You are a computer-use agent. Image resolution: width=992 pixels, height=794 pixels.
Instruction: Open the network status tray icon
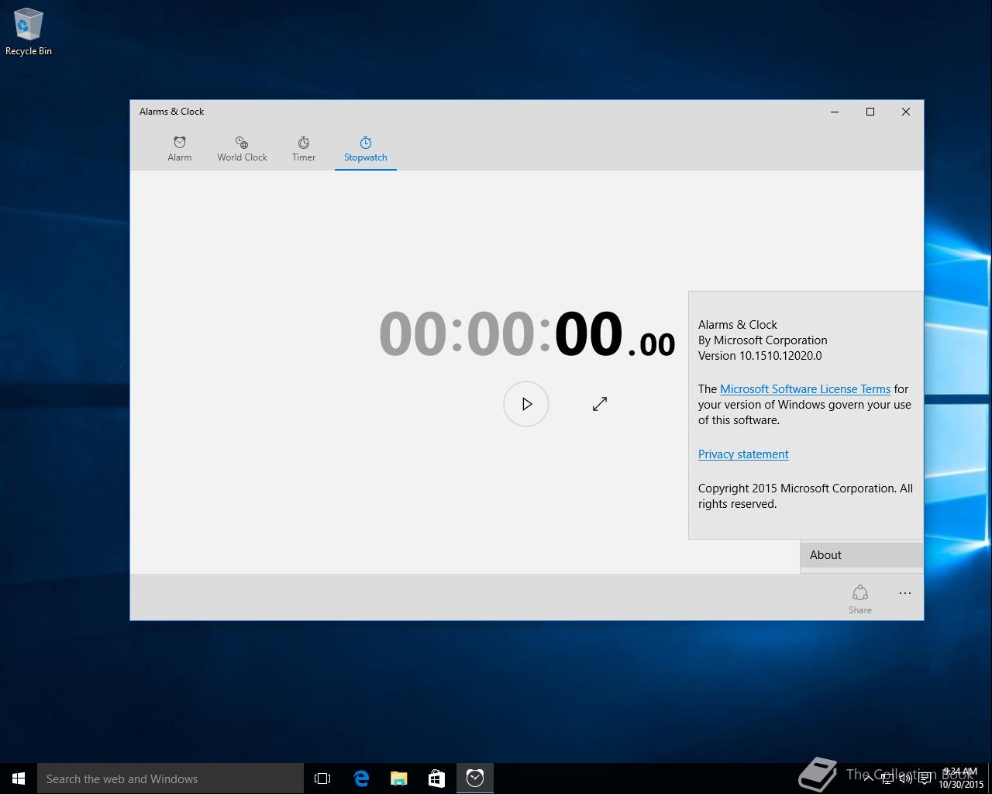coord(887,778)
